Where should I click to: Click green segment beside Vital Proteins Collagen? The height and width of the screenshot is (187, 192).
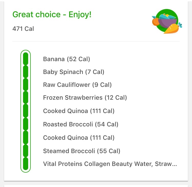pos(26,164)
